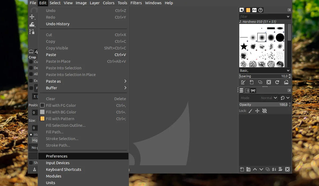Click lock position and size icon
The height and width of the screenshot is (186, 319).
(257, 111)
